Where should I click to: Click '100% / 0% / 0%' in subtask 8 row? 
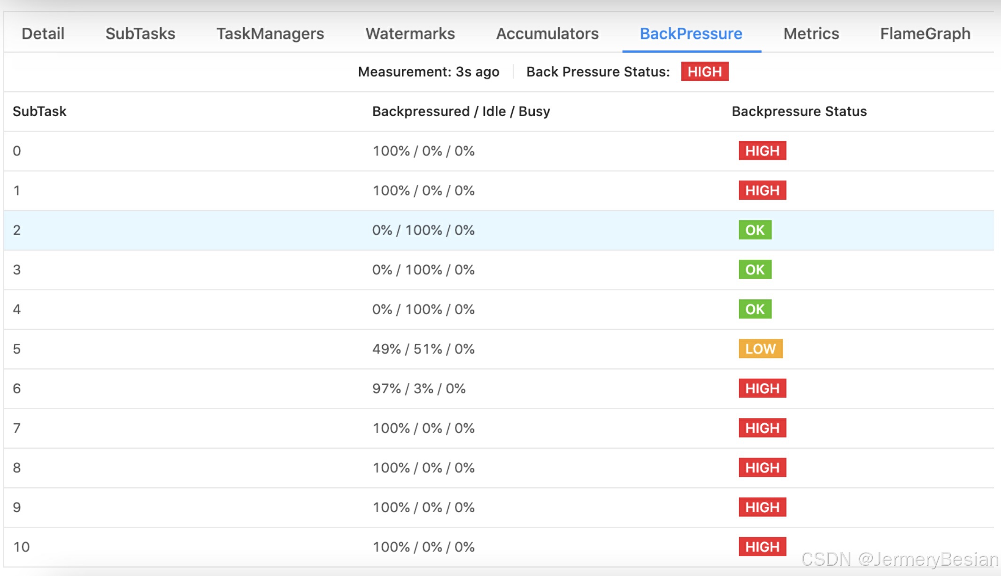(423, 467)
